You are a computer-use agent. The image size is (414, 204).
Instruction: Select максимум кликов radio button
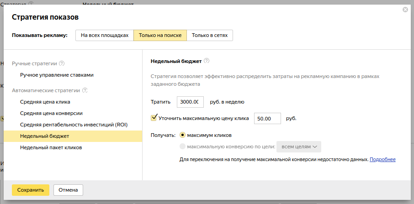(x=183, y=135)
